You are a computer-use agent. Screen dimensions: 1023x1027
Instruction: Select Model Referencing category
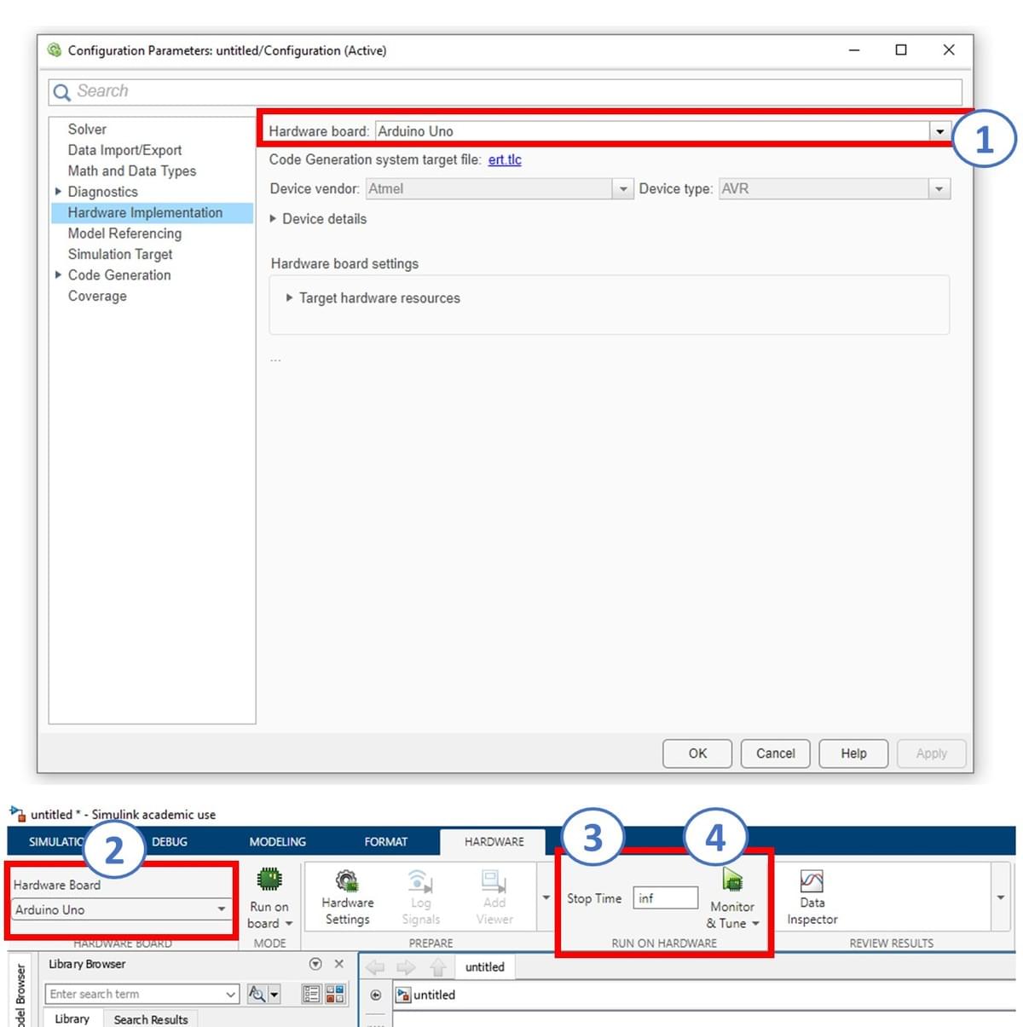tap(124, 234)
